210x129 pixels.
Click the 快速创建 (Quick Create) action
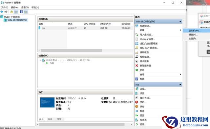[x=145, y=26]
